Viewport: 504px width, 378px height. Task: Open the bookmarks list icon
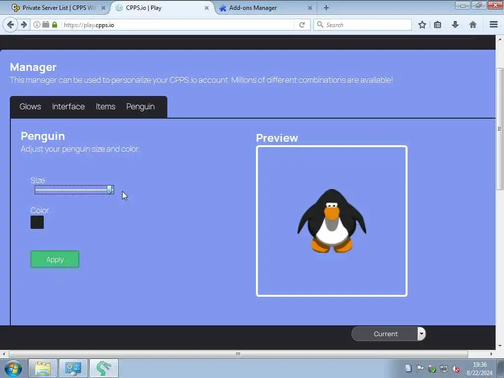(438, 25)
